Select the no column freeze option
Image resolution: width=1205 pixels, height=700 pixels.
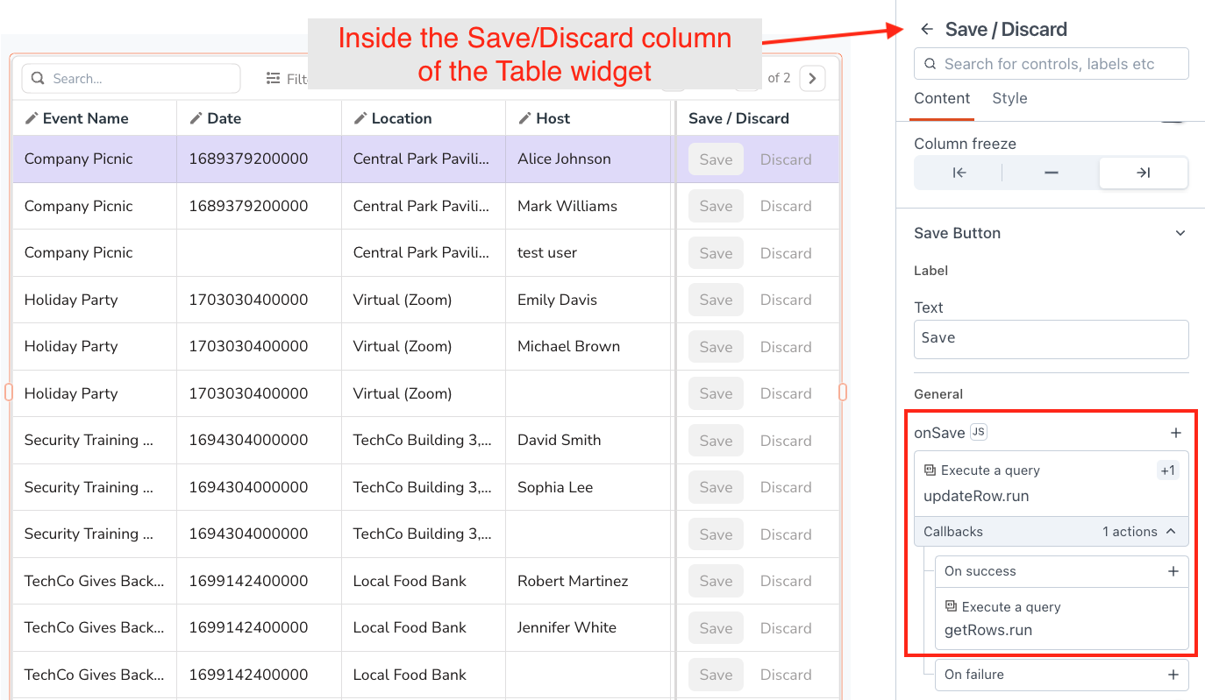1051,173
